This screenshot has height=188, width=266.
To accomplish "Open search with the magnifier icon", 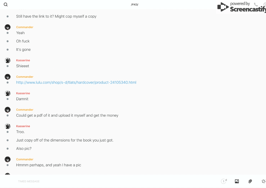I will click(x=6, y=5).
